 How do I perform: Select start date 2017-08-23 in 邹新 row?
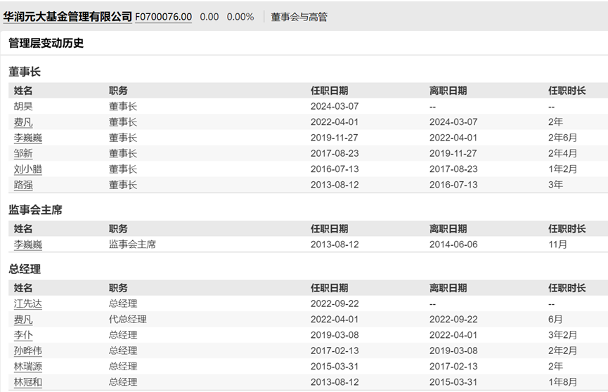click(335, 154)
